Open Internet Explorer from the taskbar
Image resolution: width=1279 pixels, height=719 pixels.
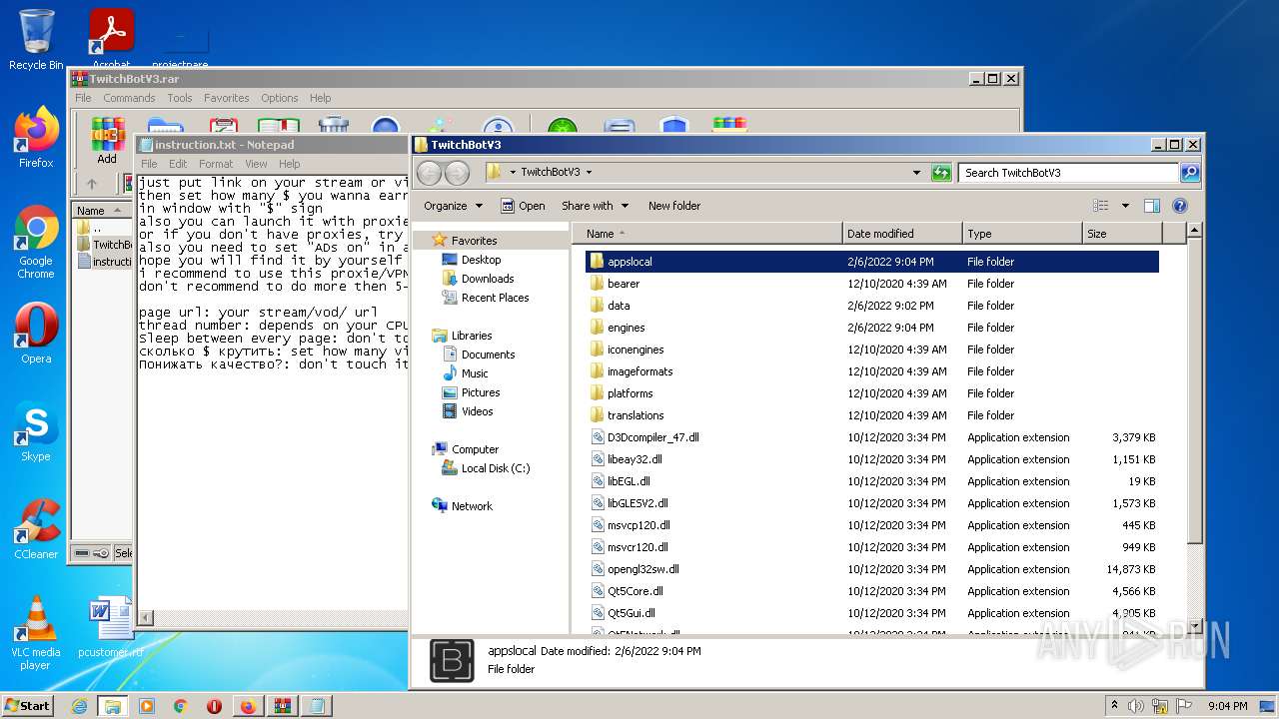[x=79, y=706]
